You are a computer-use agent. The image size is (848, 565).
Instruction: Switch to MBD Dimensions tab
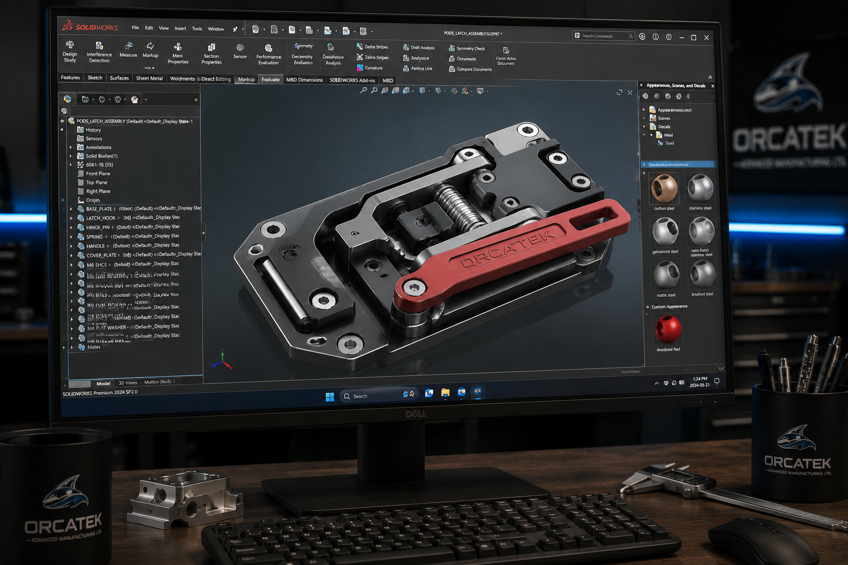[304, 80]
